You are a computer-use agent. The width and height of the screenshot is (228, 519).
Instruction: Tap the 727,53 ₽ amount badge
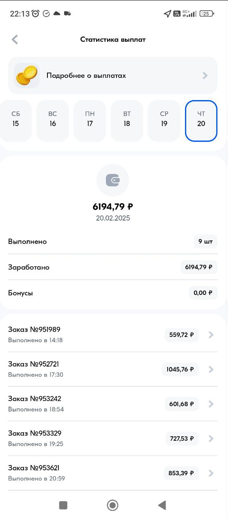coord(182,438)
